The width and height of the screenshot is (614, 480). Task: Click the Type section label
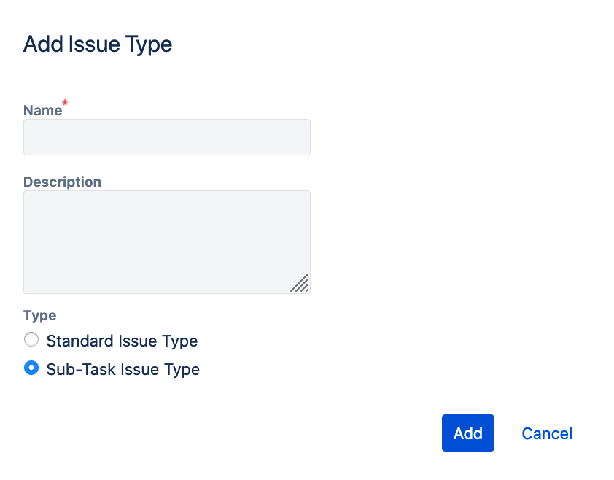[39, 315]
